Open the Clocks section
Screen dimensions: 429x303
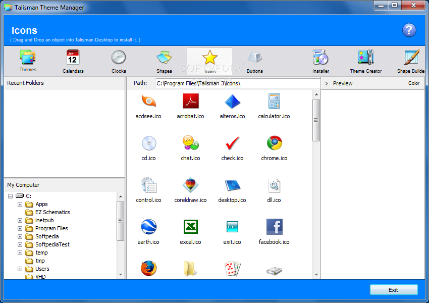click(119, 62)
